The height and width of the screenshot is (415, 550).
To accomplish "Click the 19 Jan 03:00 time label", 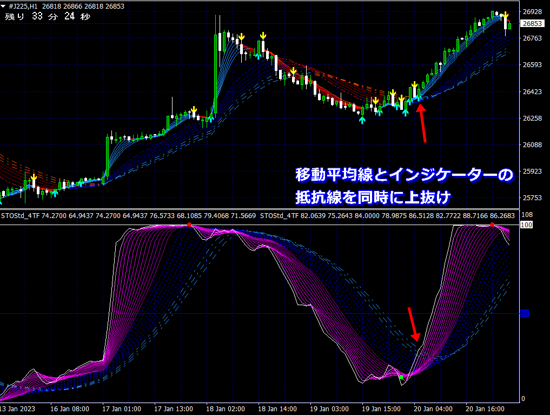I will point(329,409).
